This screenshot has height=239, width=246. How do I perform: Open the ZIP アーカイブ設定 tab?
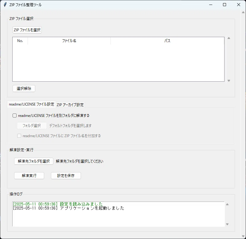point(70,105)
